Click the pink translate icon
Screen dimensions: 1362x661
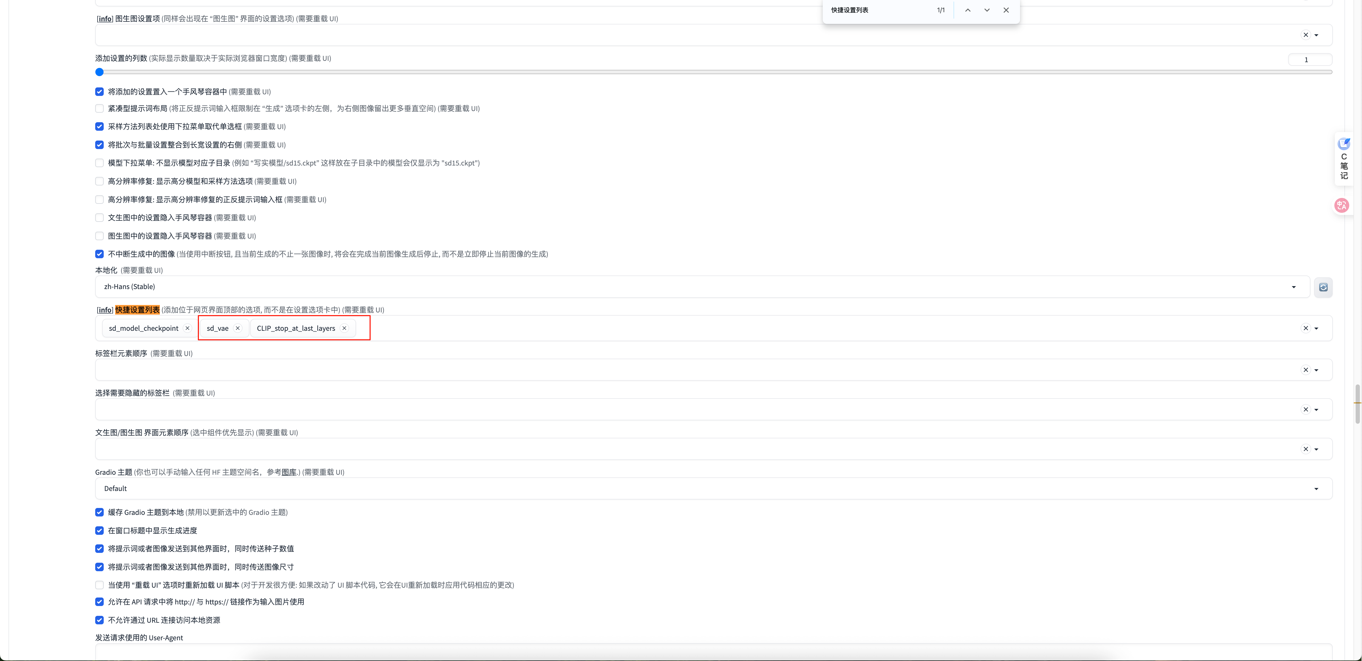click(1341, 206)
